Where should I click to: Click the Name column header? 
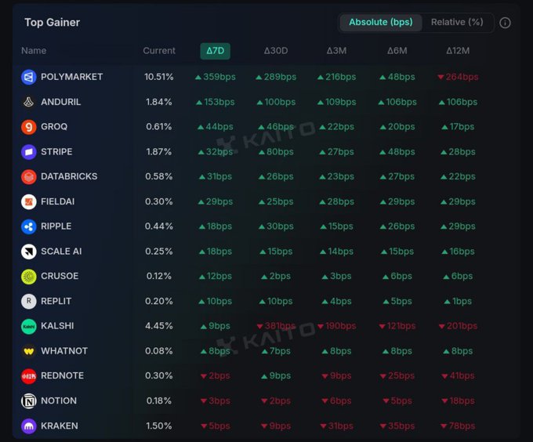34,51
